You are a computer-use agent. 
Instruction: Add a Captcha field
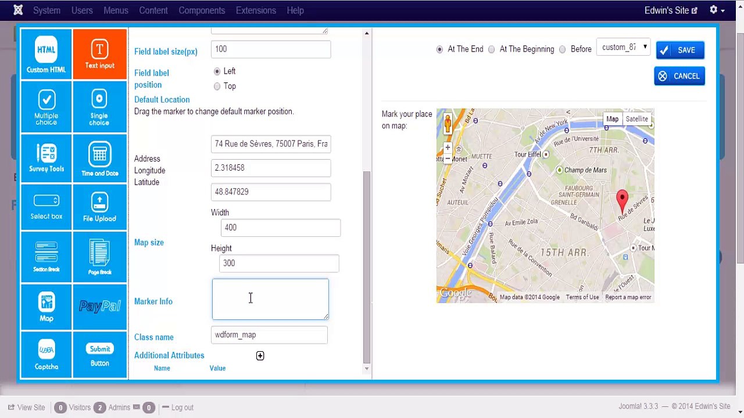click(x=46, y=354)
